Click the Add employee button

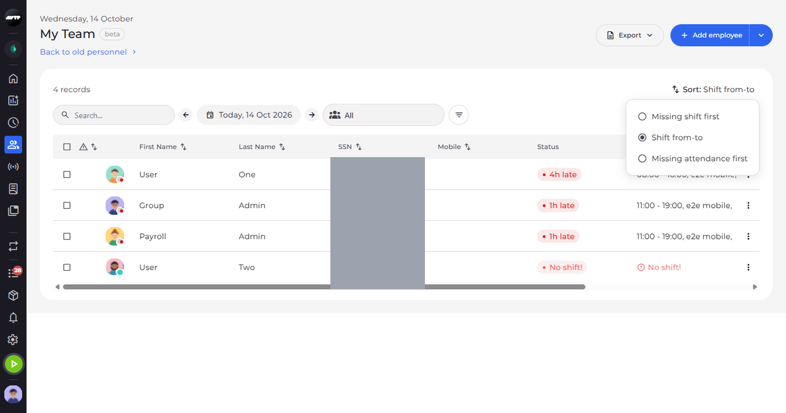710,35
